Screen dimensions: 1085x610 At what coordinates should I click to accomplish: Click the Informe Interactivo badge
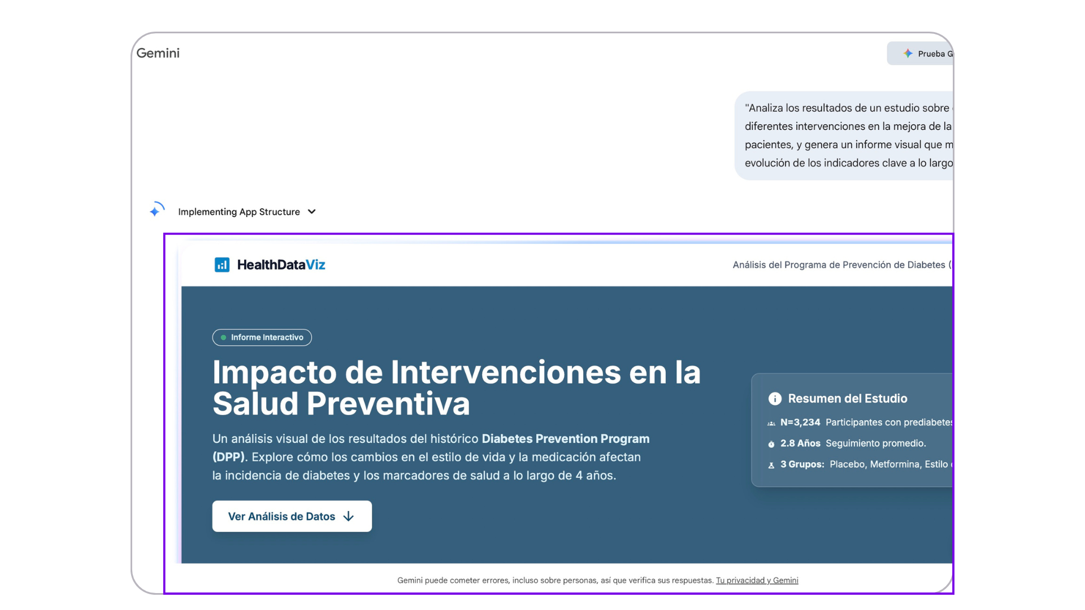[262, 337]
